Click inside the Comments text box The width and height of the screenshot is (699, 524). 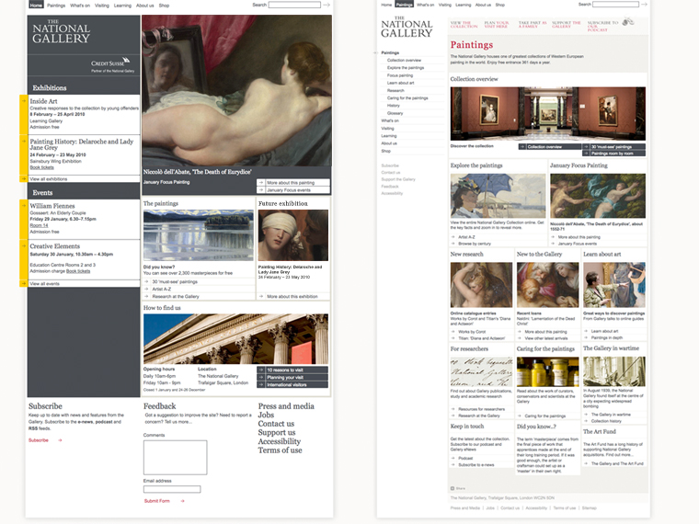coord(175,457)
